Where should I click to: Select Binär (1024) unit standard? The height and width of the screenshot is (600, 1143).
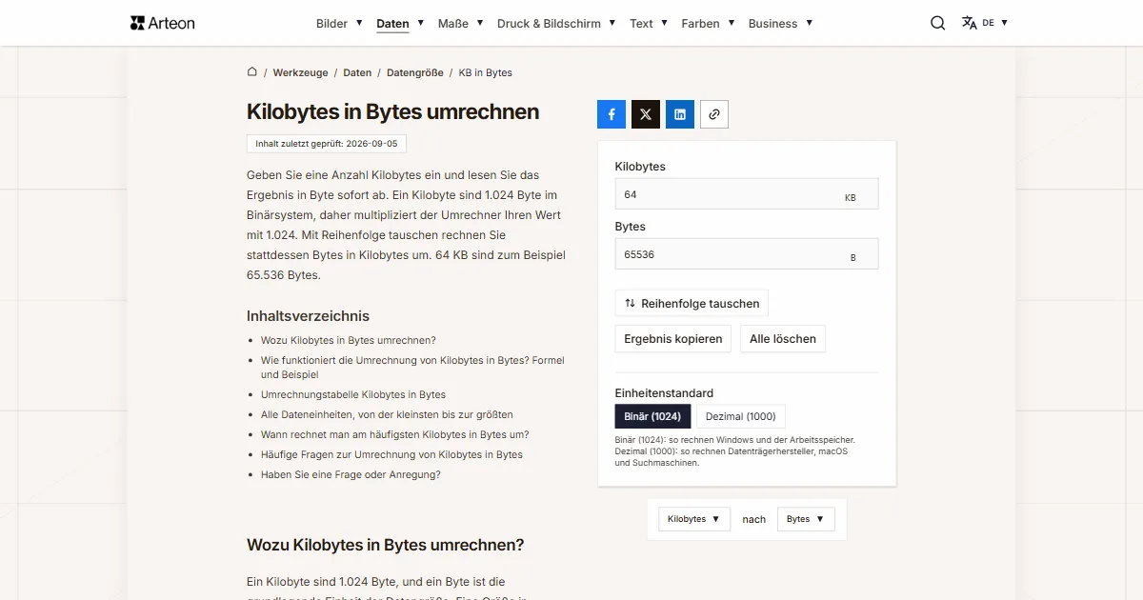(x=652, y=416)
